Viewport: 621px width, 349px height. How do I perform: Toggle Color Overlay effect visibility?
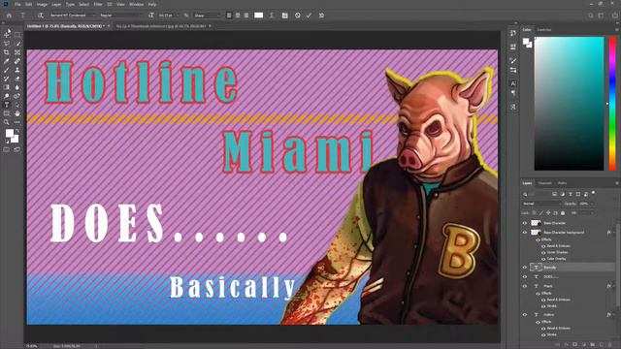(543, 259)
